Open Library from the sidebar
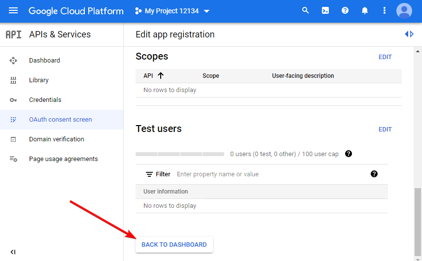The image size is (422, 261). point(39,80)
